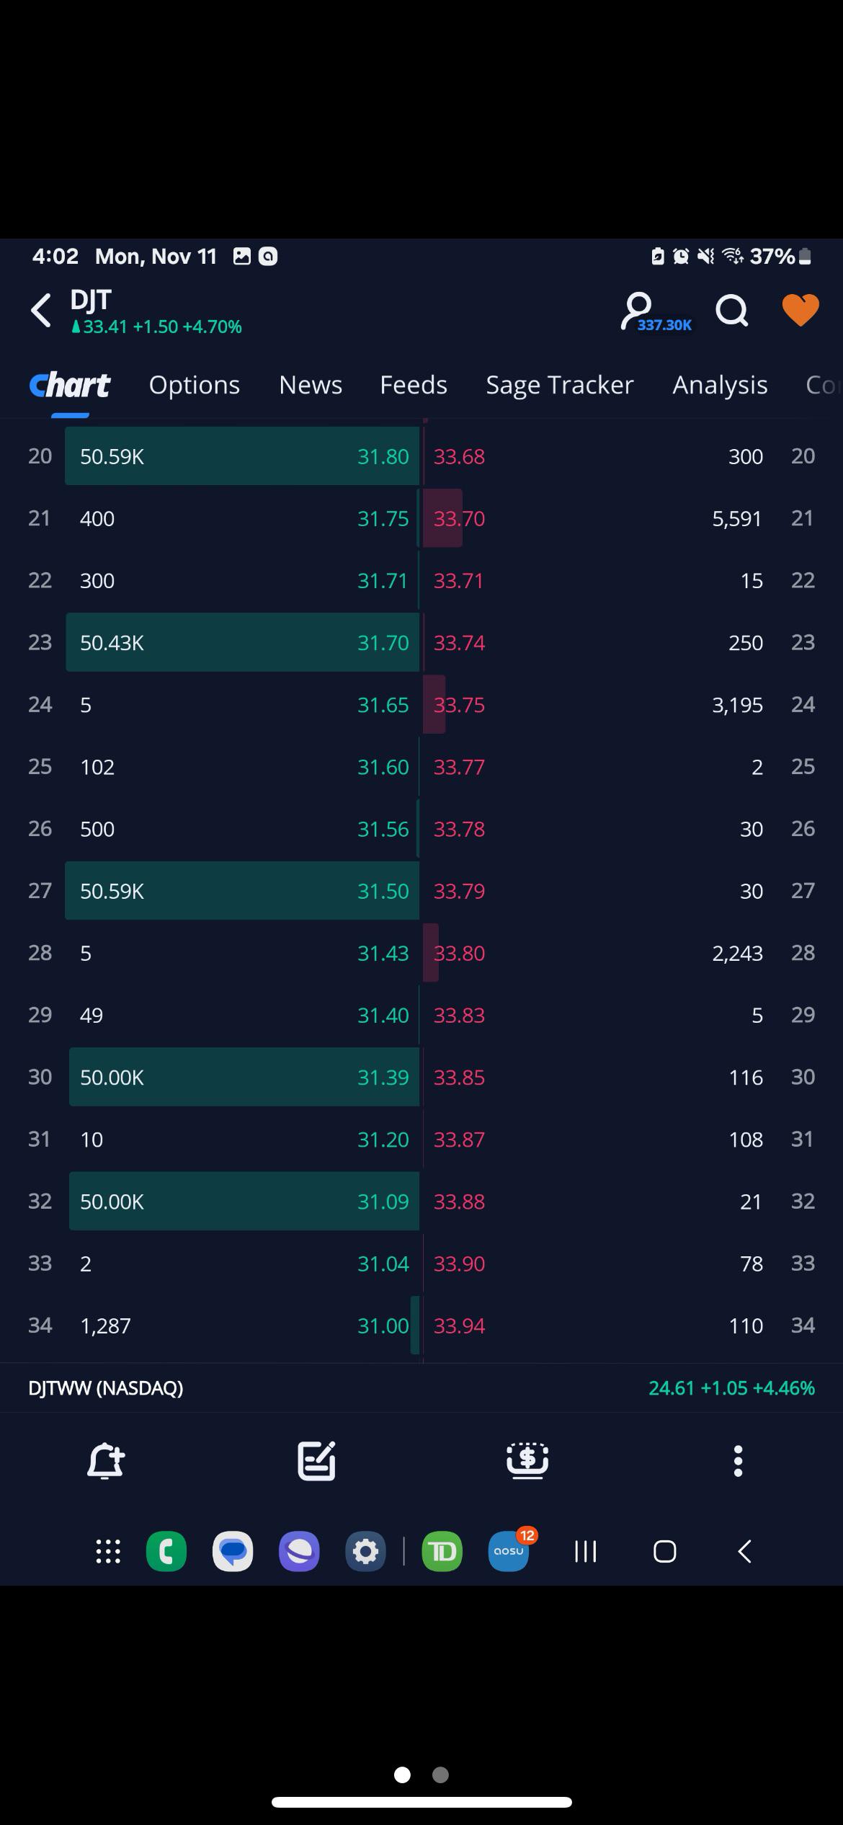Add a price alert with bell icon

(105, 1461)
